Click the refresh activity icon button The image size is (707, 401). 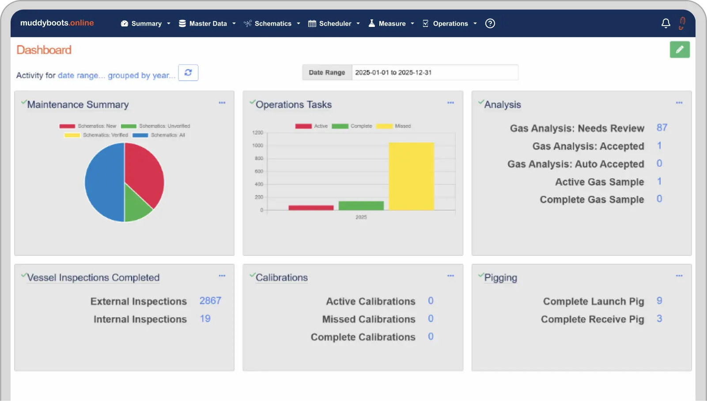coord(188,73)
